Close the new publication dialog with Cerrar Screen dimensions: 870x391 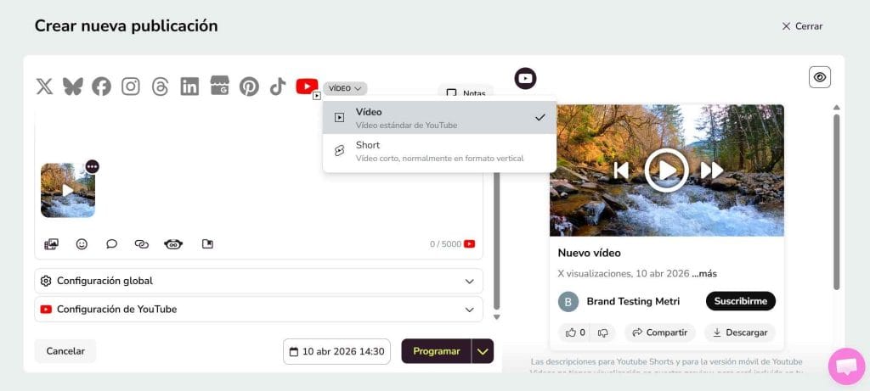pyautogui.click(x=802, y=26)
